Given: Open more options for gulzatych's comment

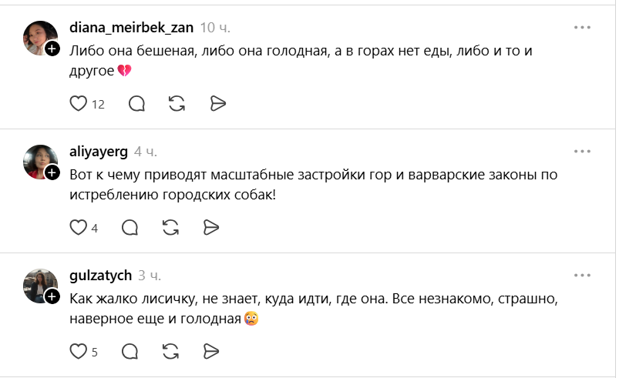Looking at the screenshot, I should pyautogui.click(x=582, y=275).
